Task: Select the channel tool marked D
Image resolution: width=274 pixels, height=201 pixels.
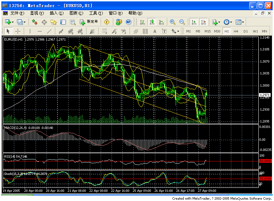Action: tap(80, 31)
